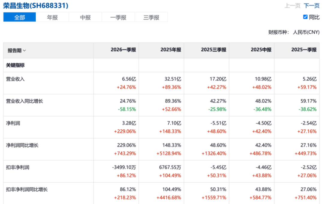Select the 一季报 tab

point(118,17)
